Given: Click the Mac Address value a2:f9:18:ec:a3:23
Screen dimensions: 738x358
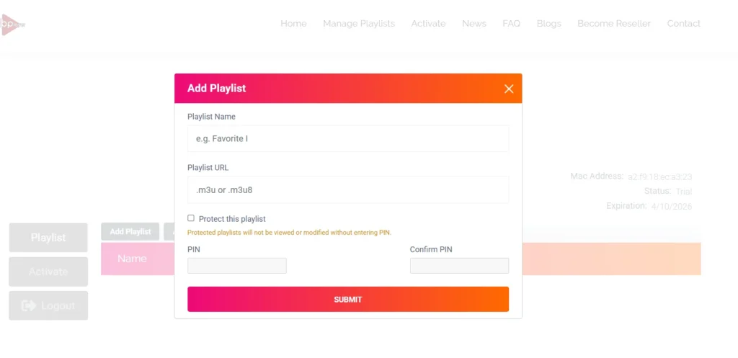Looking at the screenshot, I should [x=660, y=177].
